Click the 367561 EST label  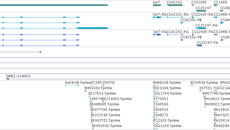click(205, 88)
